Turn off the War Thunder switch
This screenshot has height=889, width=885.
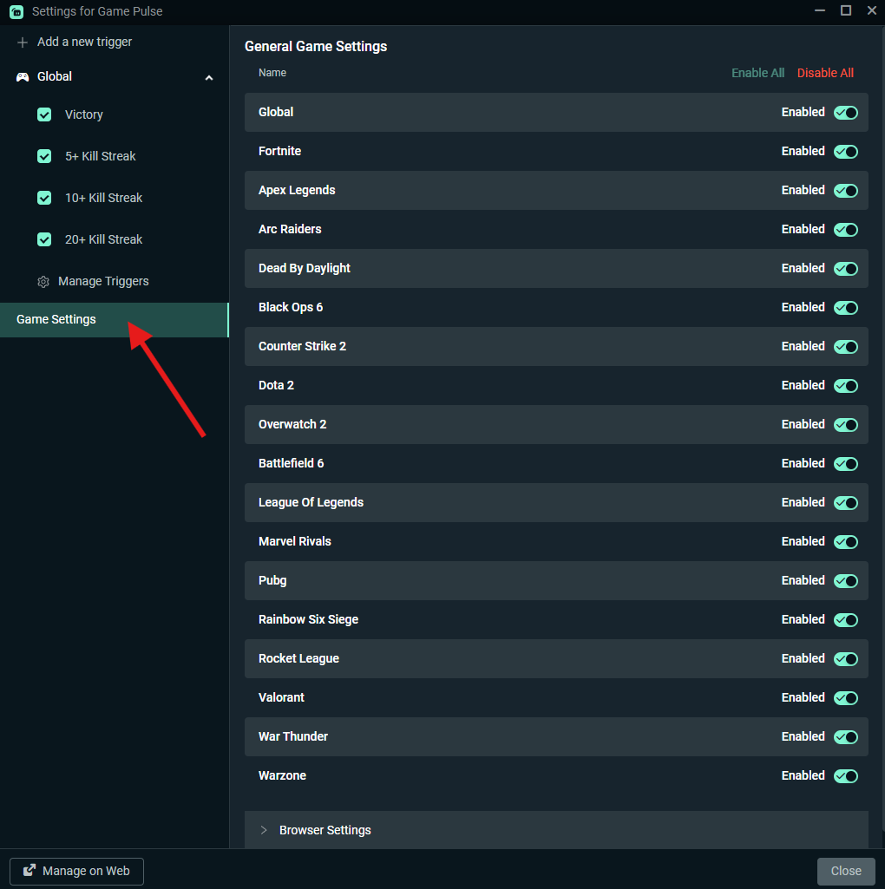pos(845,737)
